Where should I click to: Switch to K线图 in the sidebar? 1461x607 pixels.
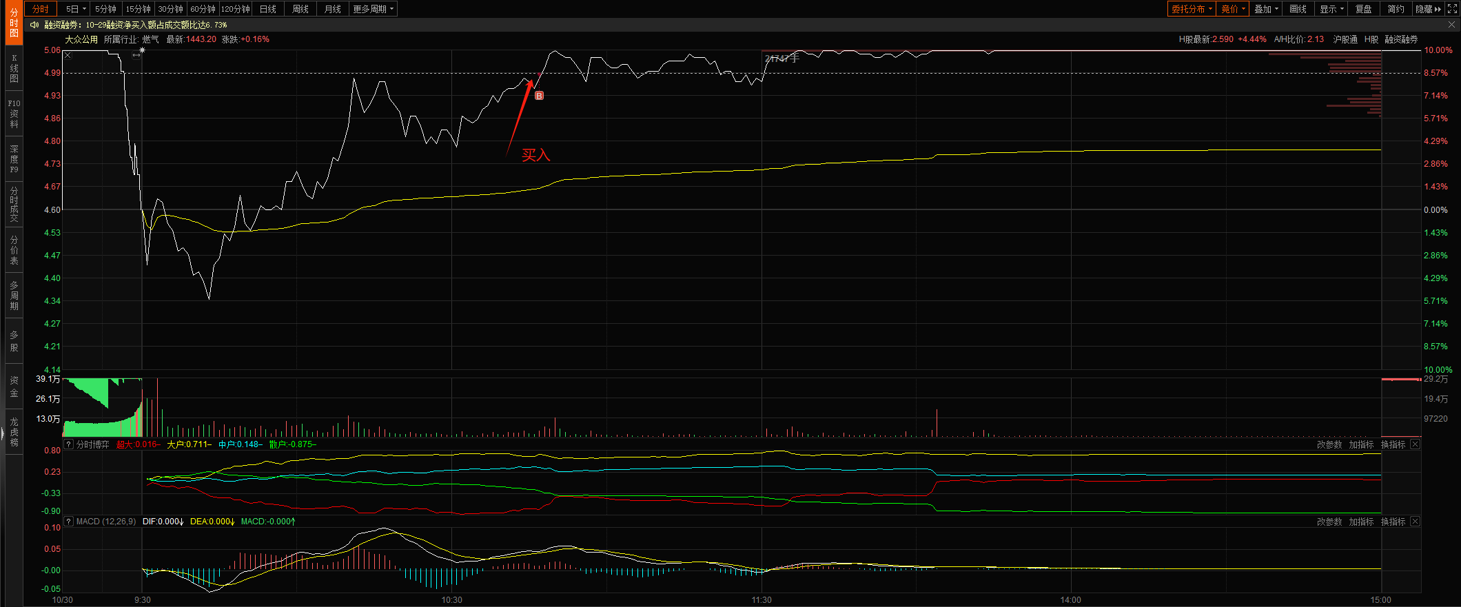coord(14,68)
